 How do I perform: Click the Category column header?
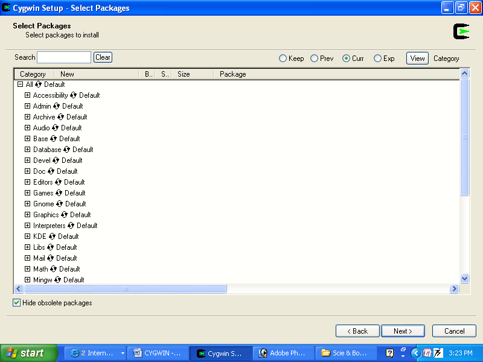34,74
